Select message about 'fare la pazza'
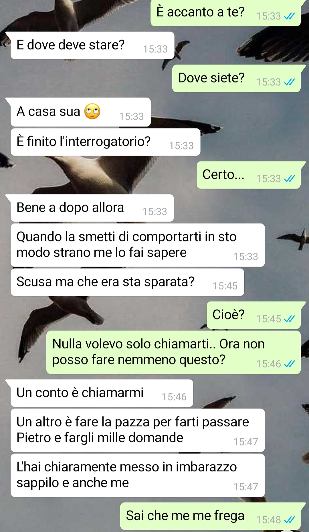309x532 pixels. tap(138, 430)
